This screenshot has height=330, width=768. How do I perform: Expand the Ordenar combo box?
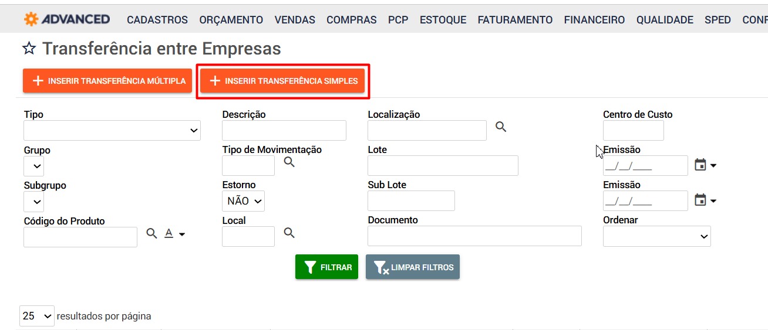(x=657, y=236)
